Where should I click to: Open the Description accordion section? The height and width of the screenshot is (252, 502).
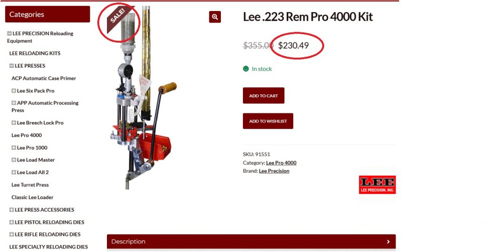pyautogui.click(x=252, y=241)
